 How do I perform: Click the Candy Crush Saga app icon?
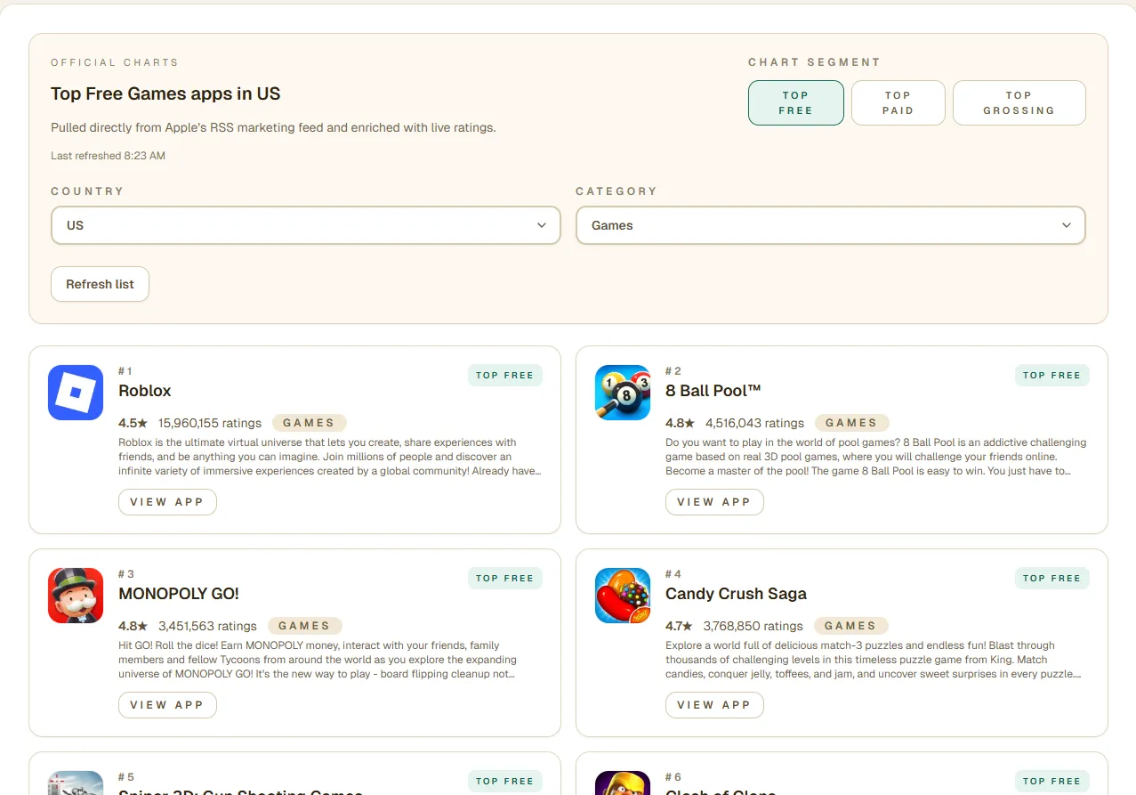pyautogui.click(x=623, y=596)
